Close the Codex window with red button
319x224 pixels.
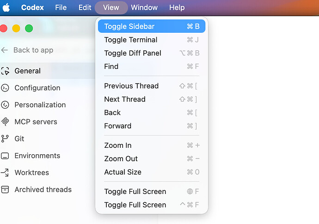[3, 28]
